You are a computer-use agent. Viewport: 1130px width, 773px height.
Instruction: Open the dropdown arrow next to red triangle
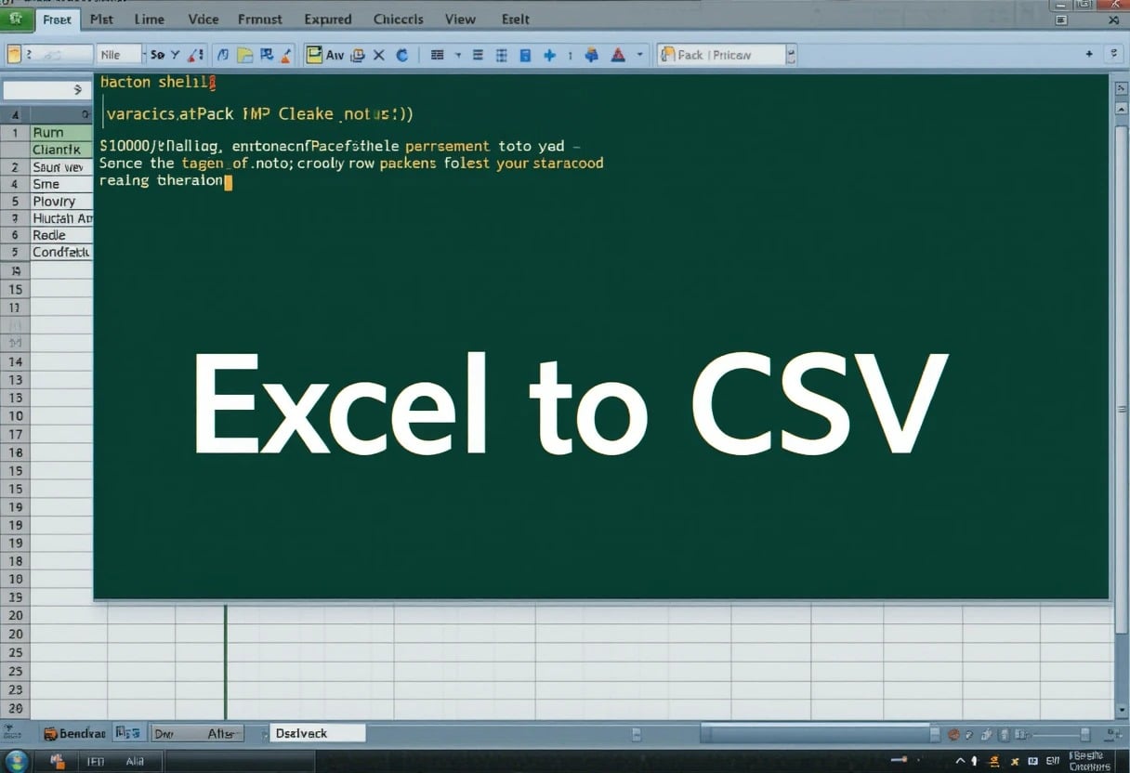(639, 55)
